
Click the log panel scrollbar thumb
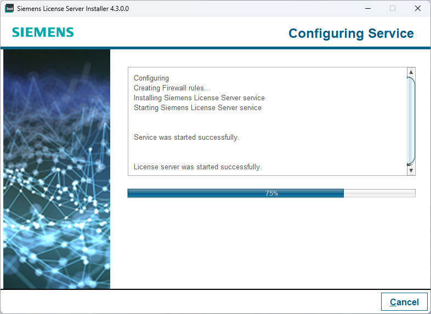411,121
